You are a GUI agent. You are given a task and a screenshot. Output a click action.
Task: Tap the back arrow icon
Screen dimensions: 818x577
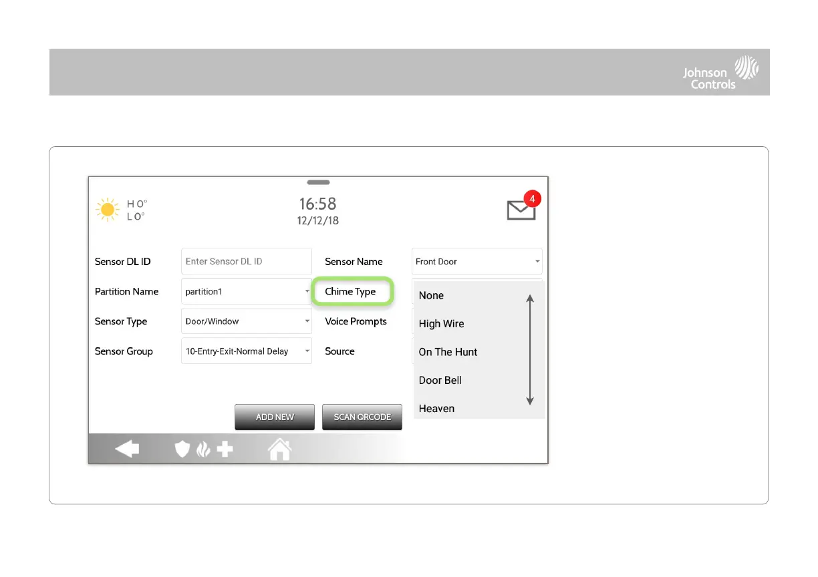pos(127,449)
